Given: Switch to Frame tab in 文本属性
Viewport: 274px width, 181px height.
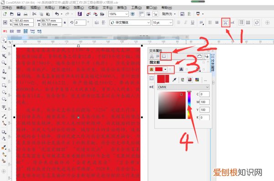Looking at the screenshot, I should (164, 56).
